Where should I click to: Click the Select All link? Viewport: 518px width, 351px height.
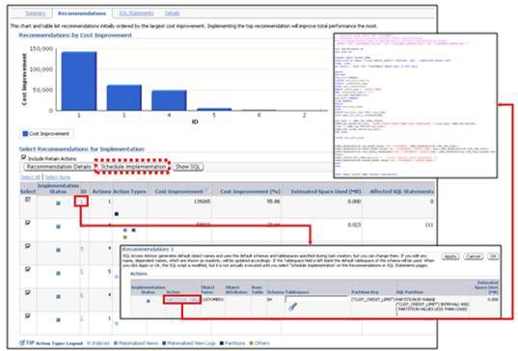[x=30, y=177]
